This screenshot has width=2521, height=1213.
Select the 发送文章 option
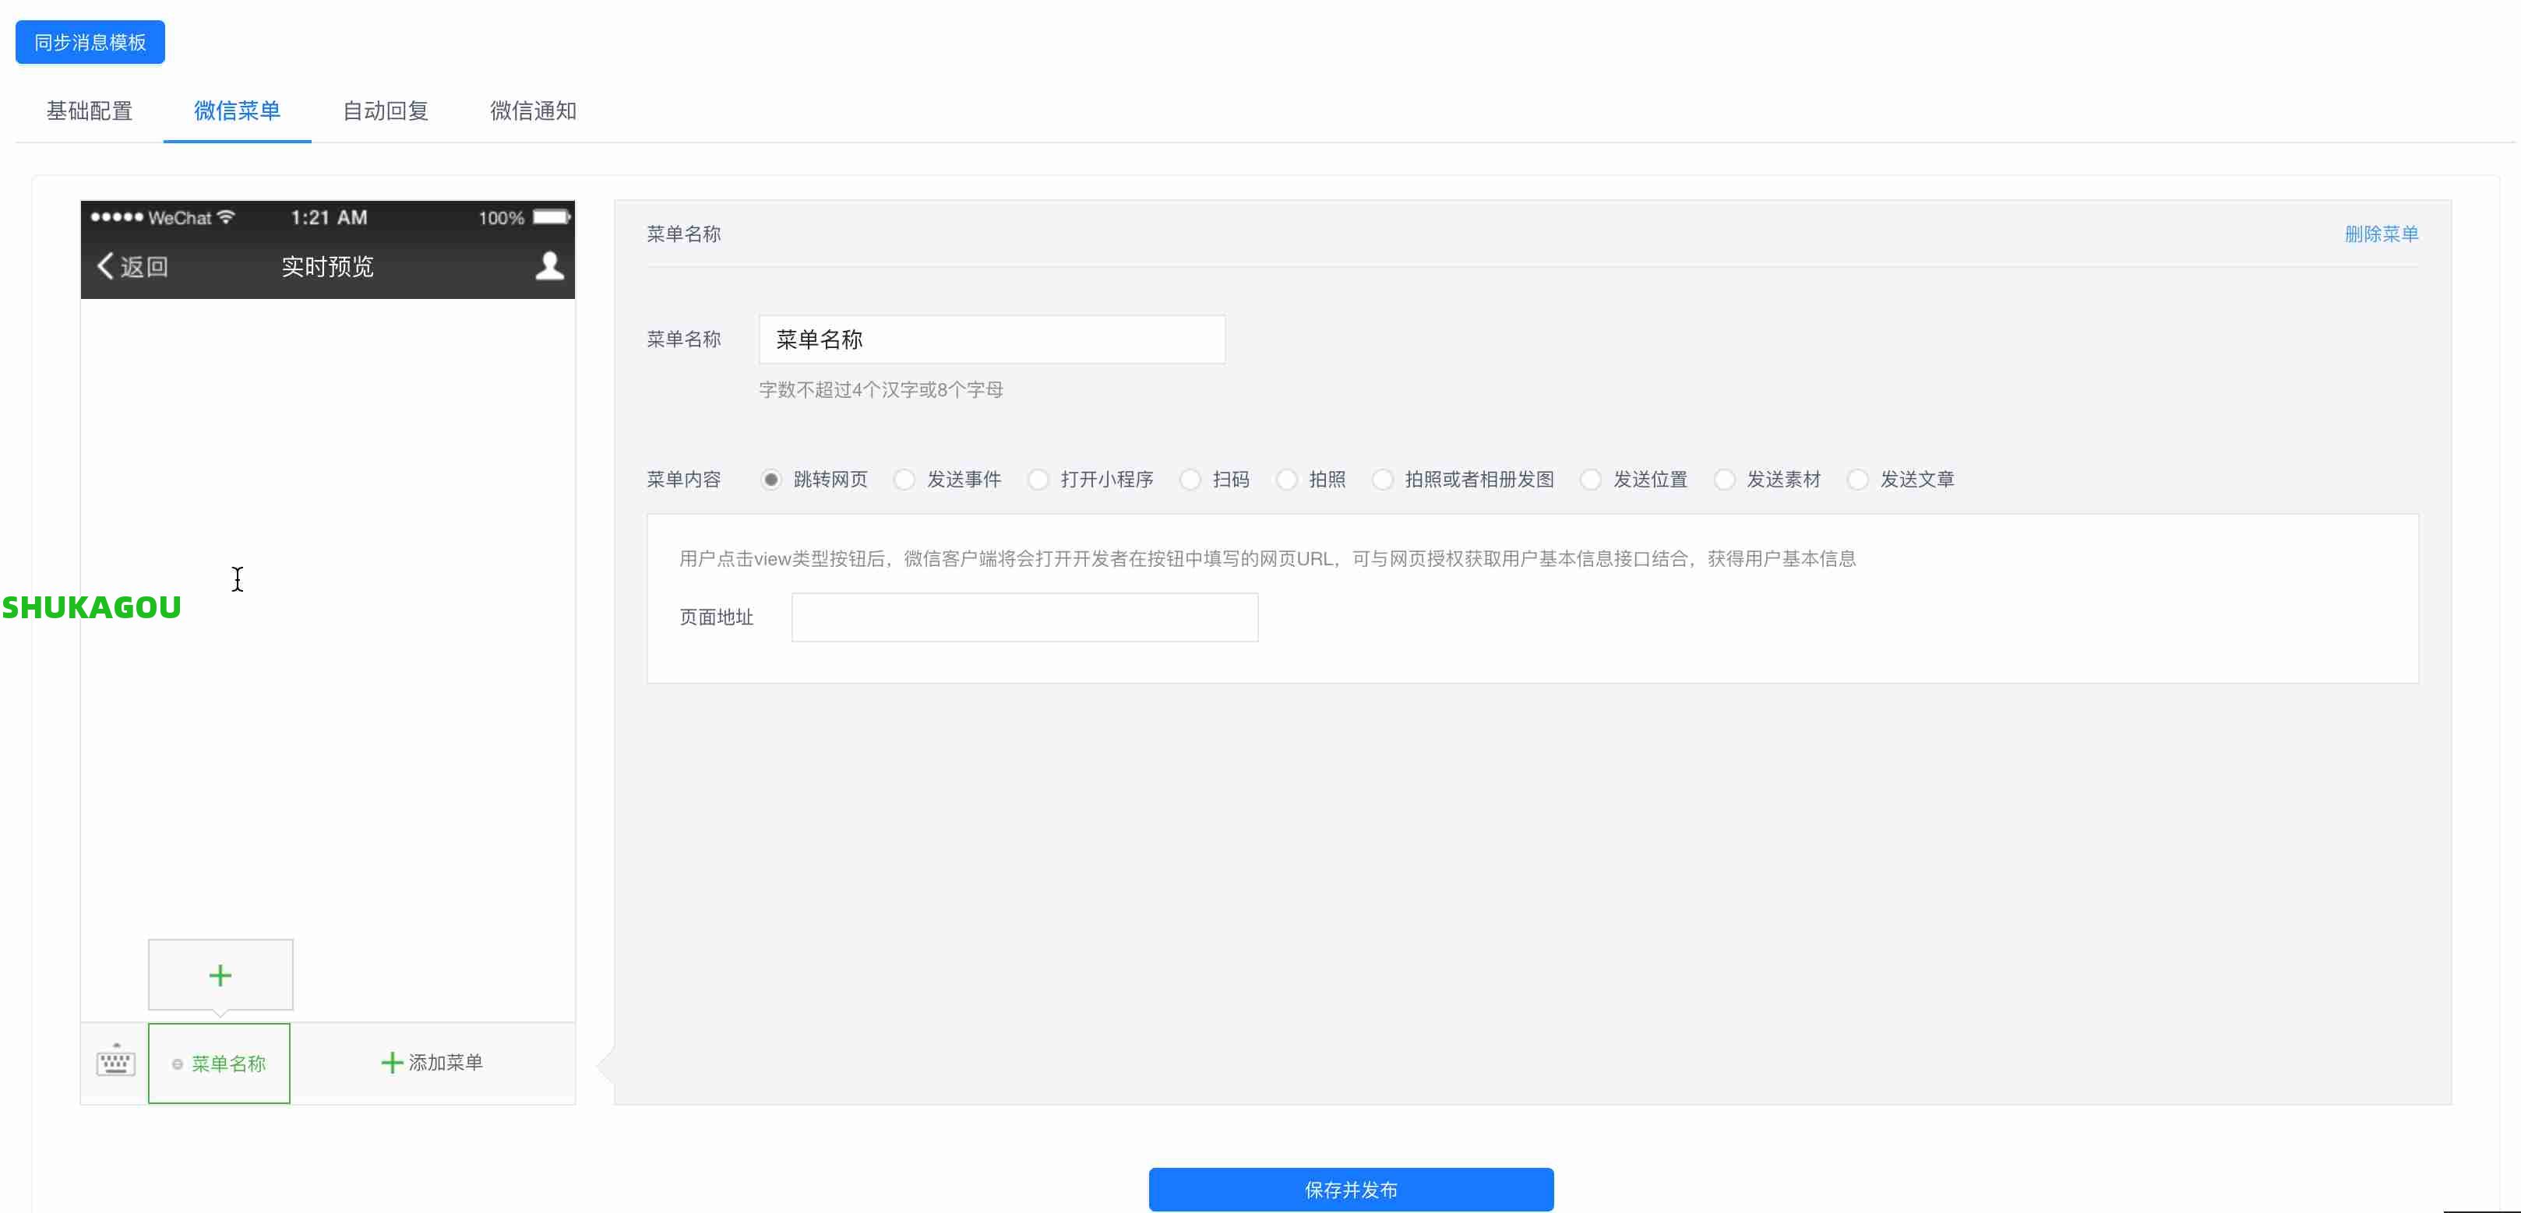pyautogui.click(x=1857, y=480)
